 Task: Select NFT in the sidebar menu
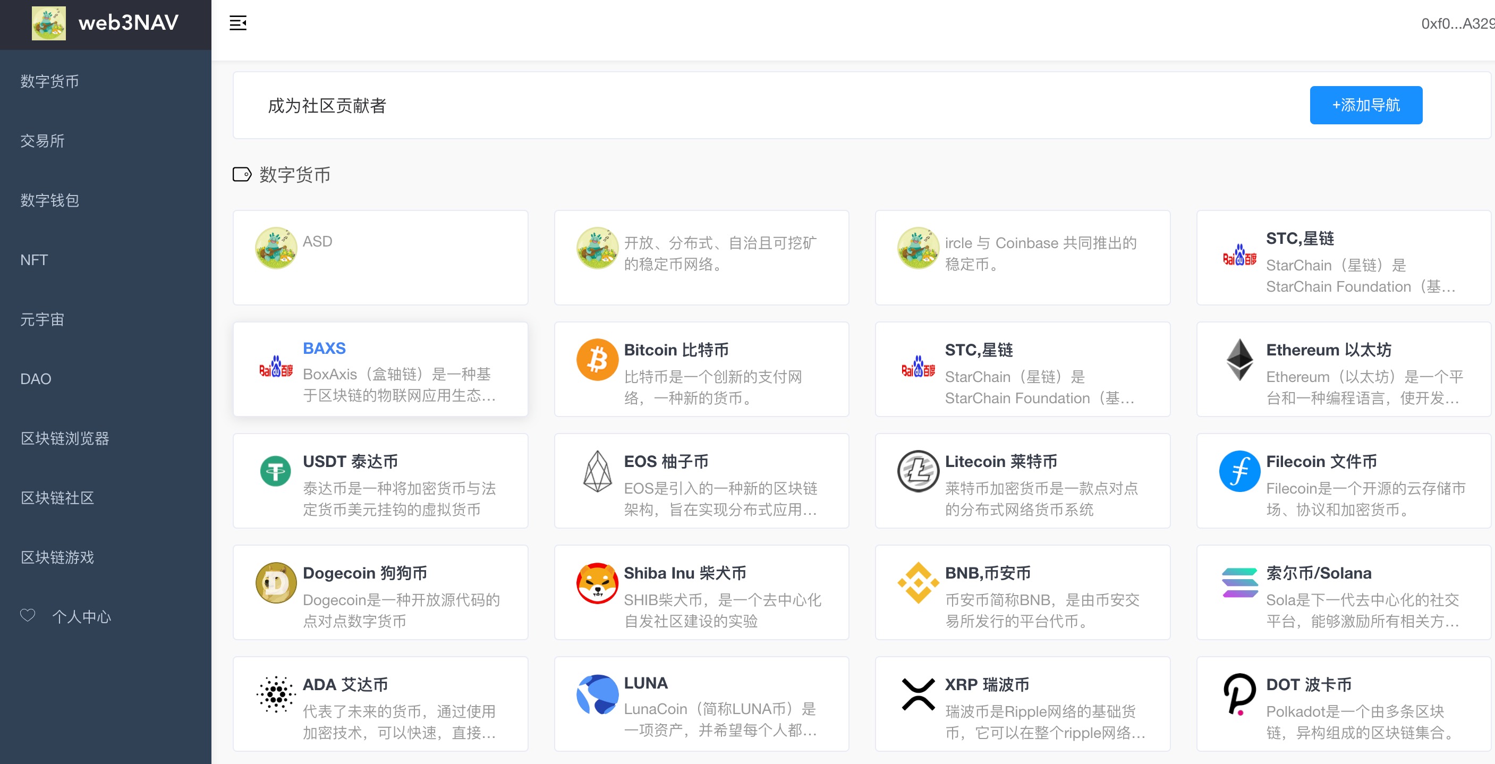point(33,259)
